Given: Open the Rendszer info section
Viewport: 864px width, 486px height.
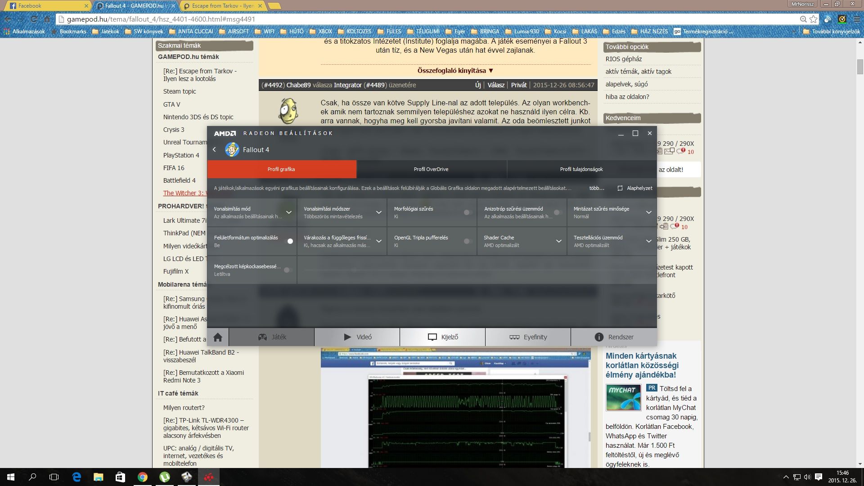Looking at the screenshot, I should [614, 337].
